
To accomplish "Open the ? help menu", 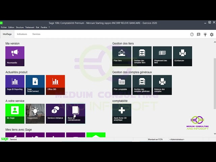I will pyautogui.click(x=49, y=27).
